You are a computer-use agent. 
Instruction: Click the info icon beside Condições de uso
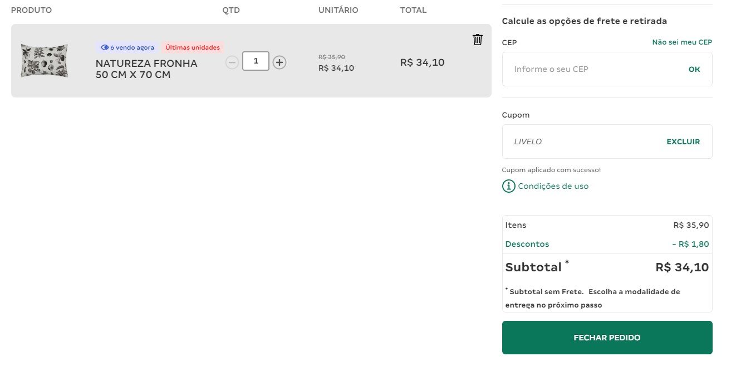(508, 186)
